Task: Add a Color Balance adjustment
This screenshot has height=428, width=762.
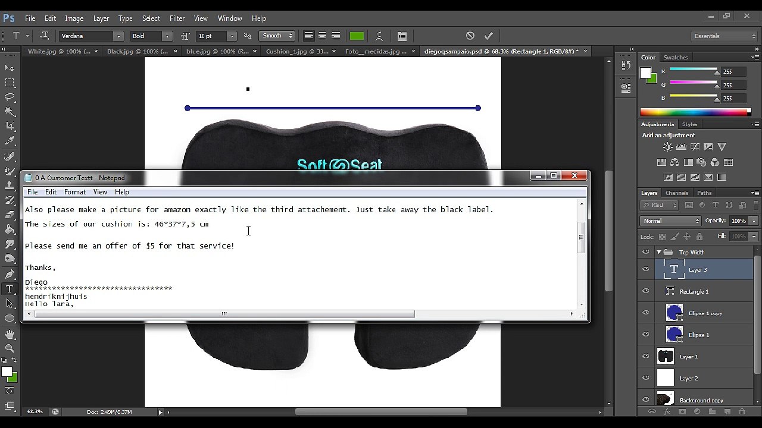Action: (x=674, y=162)
